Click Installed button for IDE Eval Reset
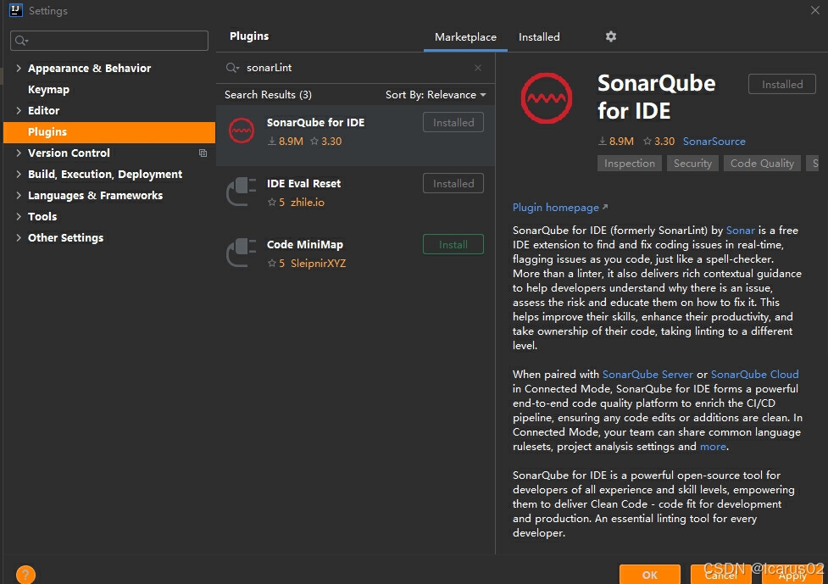828x584 pixels. (453, 183)
